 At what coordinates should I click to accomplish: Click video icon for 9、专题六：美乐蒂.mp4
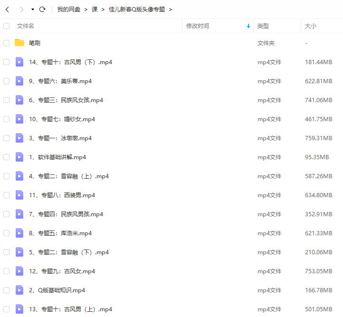click(19, 81)
